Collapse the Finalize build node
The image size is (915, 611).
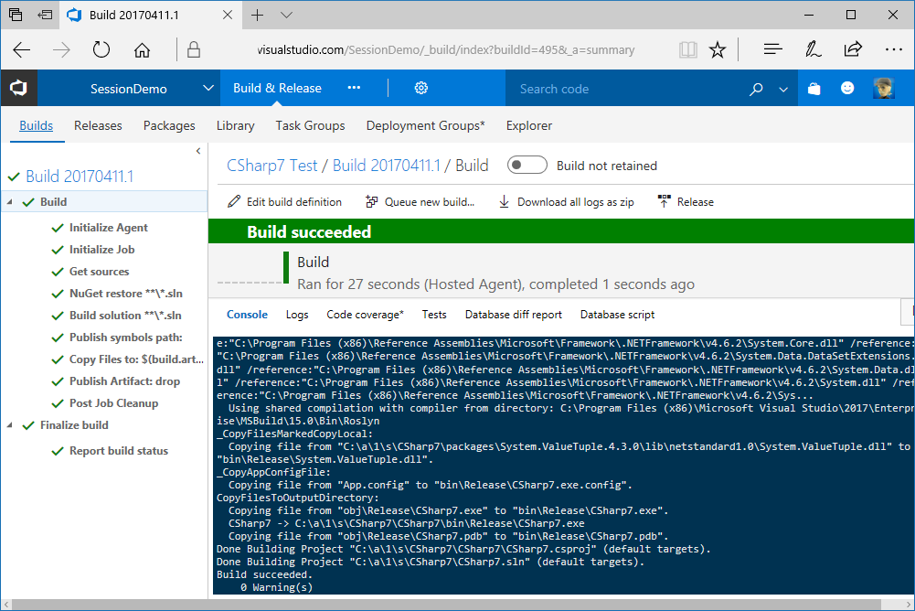[9, 424]
